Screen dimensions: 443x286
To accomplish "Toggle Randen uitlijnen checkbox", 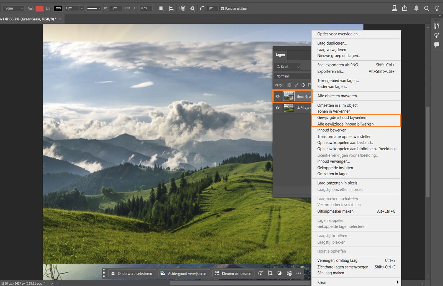I will [222, 9].
